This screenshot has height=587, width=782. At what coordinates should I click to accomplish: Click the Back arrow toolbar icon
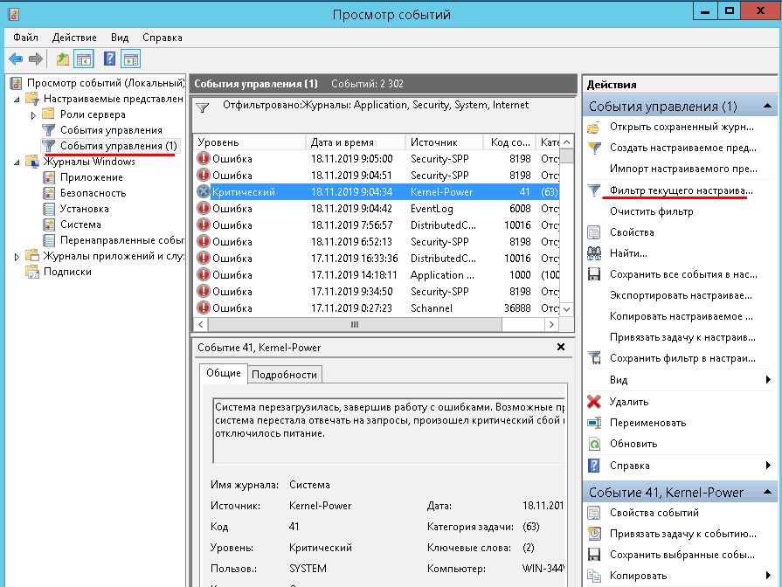pyautogui.click(x=16, y=59)
